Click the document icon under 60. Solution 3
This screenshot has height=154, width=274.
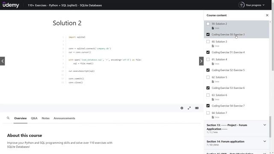point(213,46)
